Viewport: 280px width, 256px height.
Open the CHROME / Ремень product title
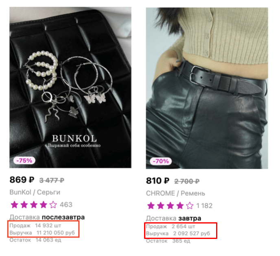pyautogui.click(x=175, y=193)
